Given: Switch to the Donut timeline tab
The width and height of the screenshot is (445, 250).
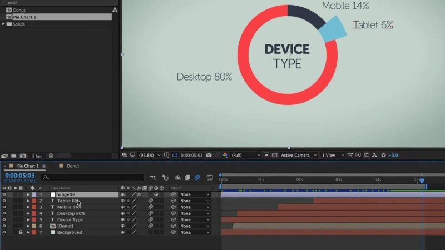Looking at the screenshot, I should (x=73, y=166).
